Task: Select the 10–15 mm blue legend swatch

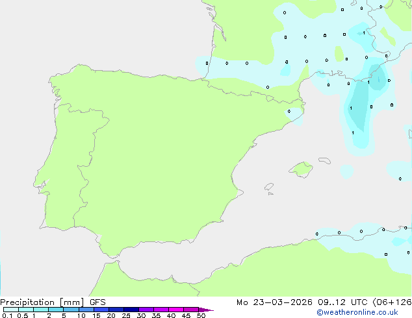Action: (x=86, y=310)
